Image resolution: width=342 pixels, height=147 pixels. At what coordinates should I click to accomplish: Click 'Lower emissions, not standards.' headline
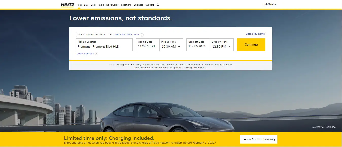[x=121, y=18]
